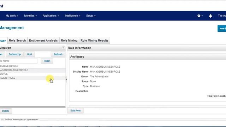Switch to the Role Search tab
The width and height of the screenshot is (226, 127).
17,41
